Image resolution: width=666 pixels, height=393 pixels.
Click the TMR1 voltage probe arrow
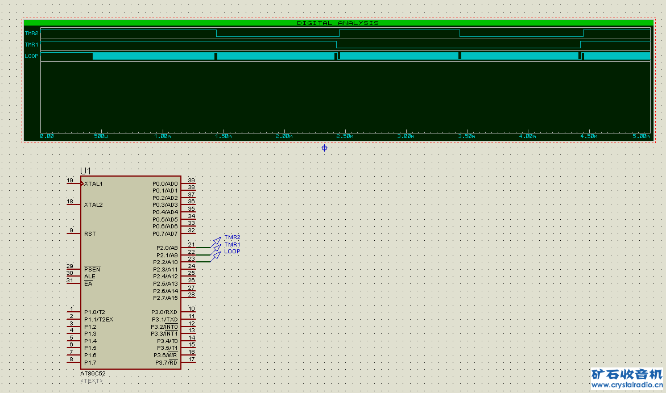(x=217, y=248)
